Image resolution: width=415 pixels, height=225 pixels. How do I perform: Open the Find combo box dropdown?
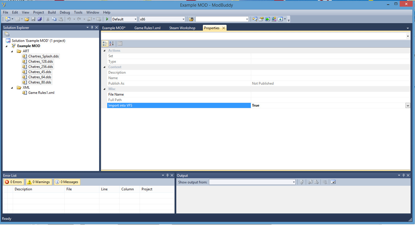247,19
